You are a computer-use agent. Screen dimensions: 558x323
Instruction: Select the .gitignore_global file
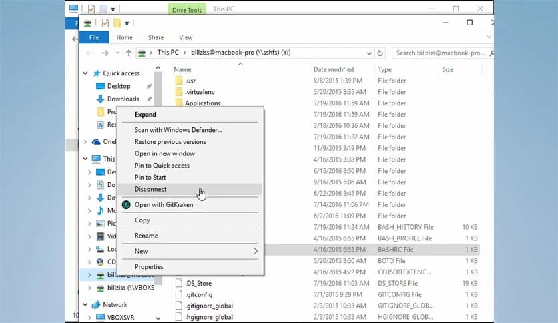click(208, 306)
